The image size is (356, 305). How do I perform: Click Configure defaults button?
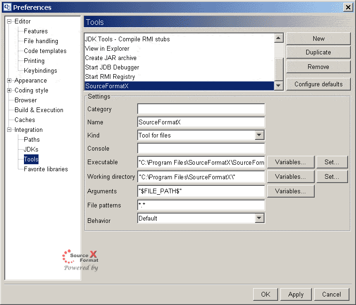coord(318,84)
